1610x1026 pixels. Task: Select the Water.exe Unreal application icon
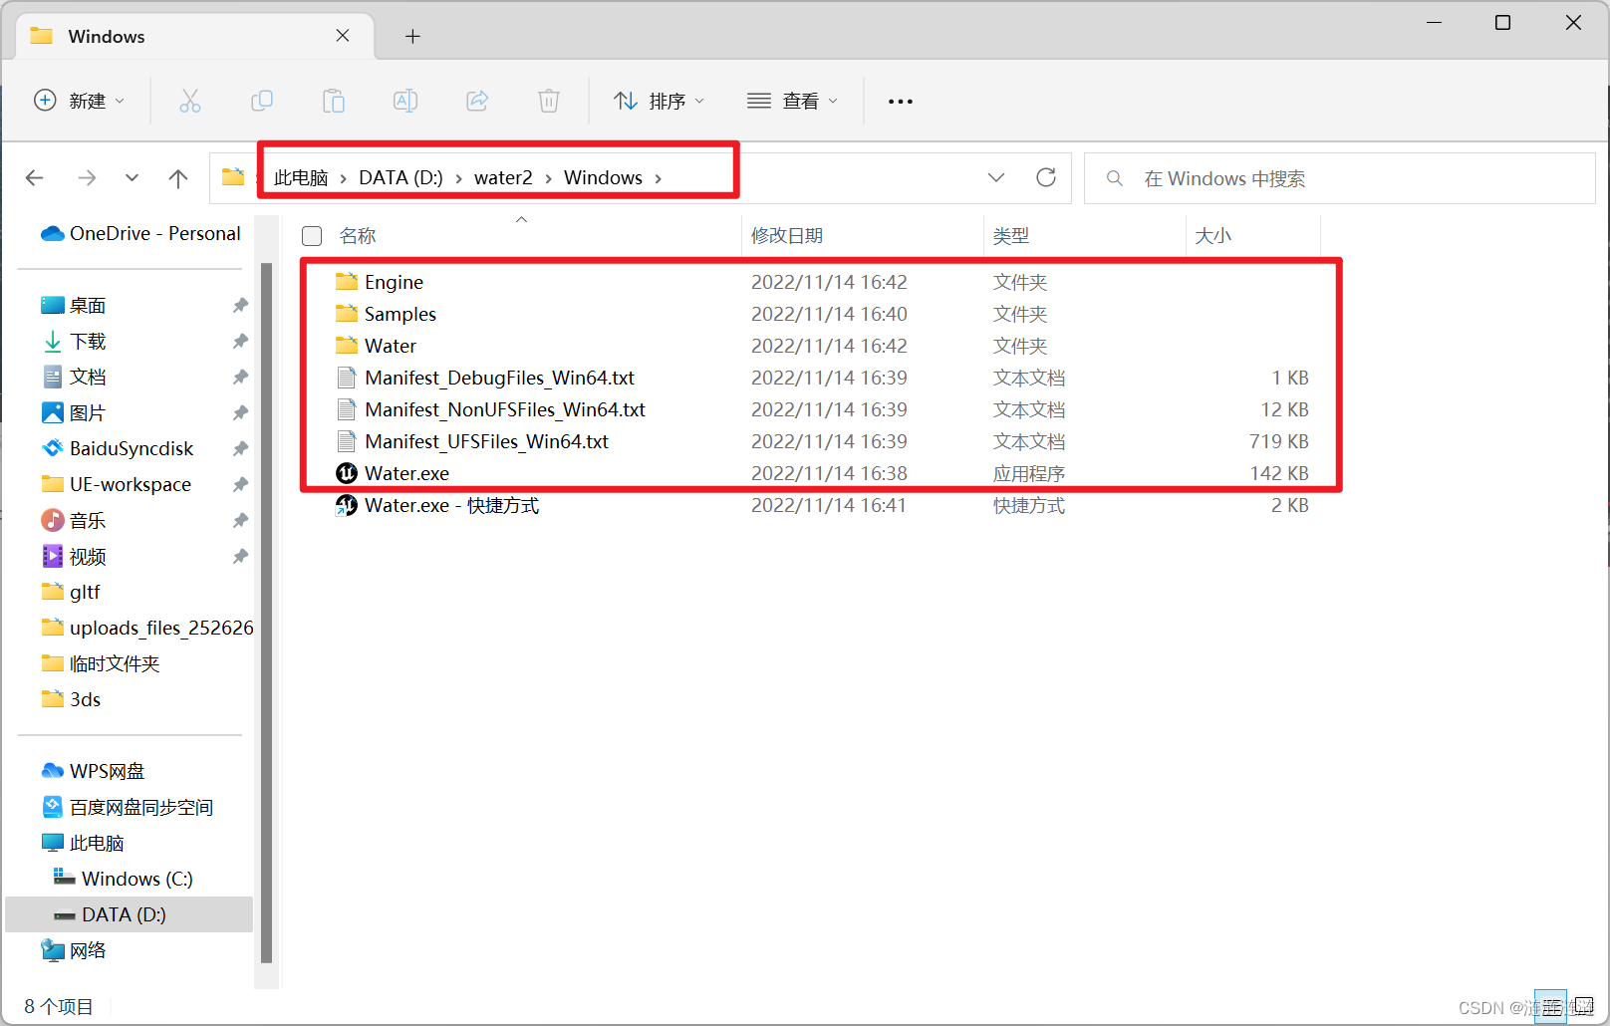tap(347, 473)
